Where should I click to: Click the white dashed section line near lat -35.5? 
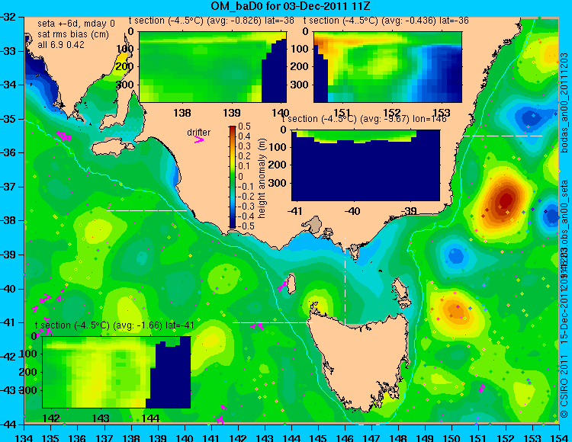point(503,136)
